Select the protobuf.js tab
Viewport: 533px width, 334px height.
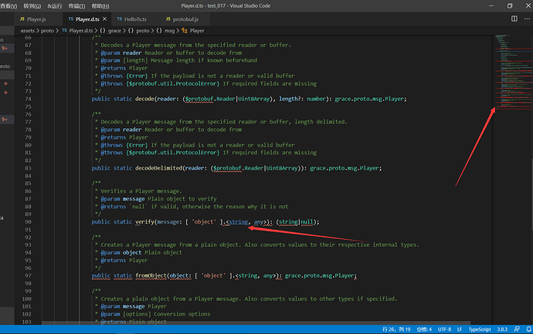coord(185,18)
